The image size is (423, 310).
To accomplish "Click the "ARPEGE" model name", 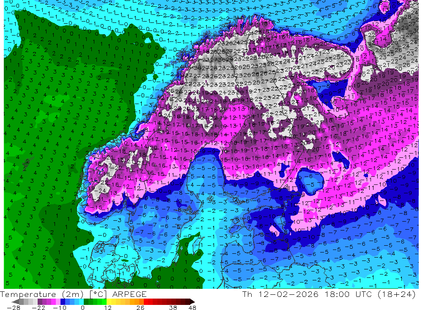I will point(129,294).
